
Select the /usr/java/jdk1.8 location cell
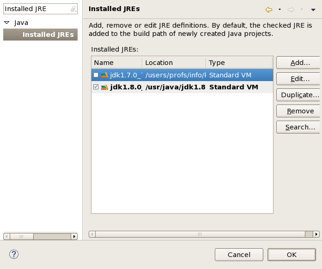[176, 87]
